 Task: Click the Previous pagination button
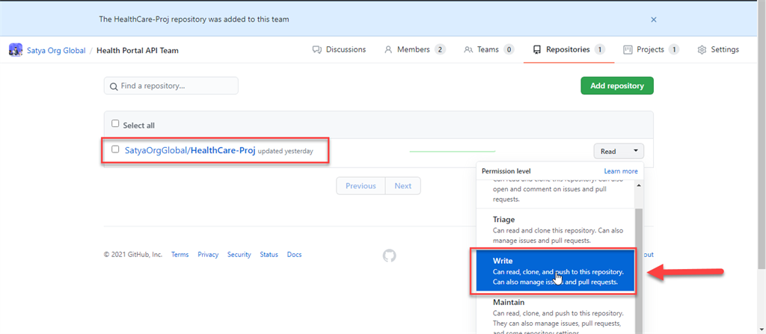361,186
